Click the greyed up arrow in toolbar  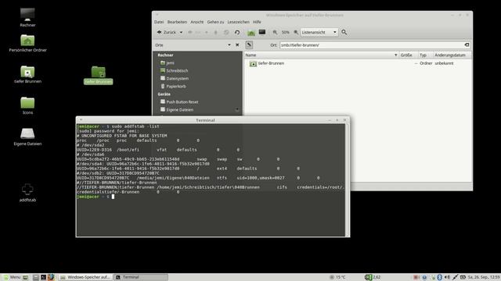(216, 32)
